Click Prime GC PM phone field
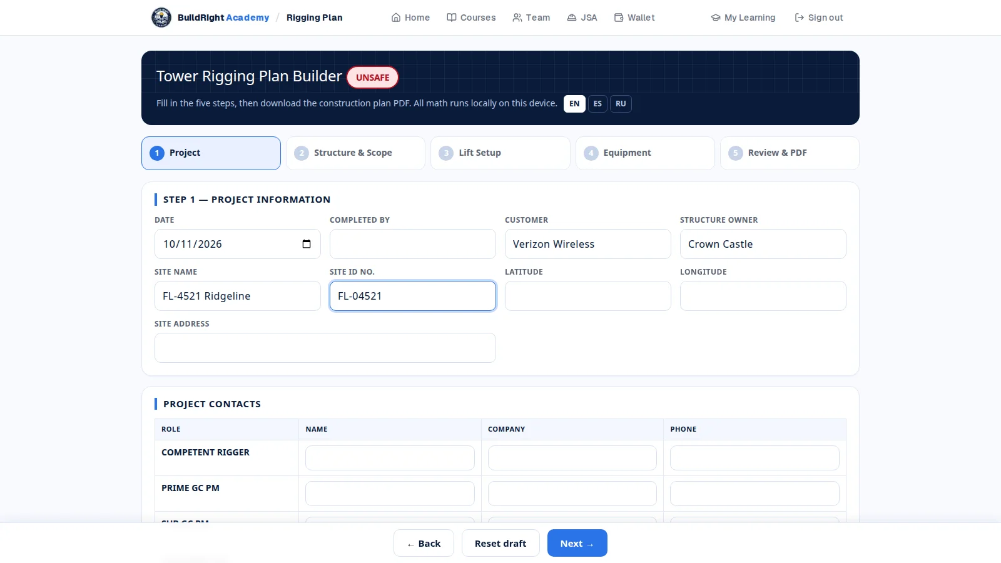Viewport: 1001px width, 563px height. click(x=755, y=494)
